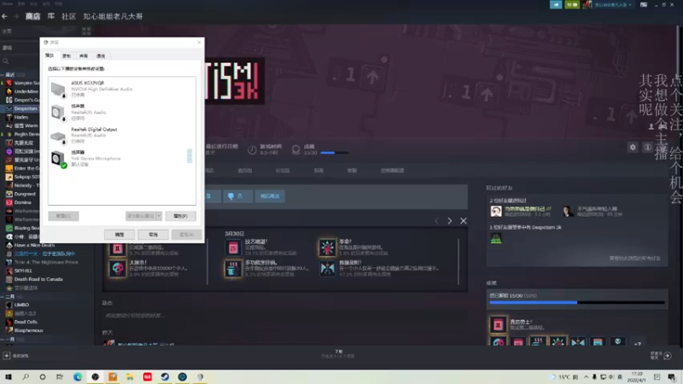Open the set-default dropdown arrow

point(159,216)
